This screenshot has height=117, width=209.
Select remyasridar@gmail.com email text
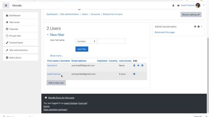coord(83,74)
